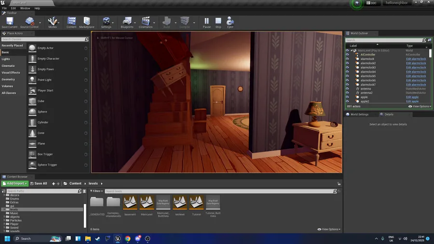Expand the Particles folder in path tree
The image size is (434, 244).
(x=4, y=220)
